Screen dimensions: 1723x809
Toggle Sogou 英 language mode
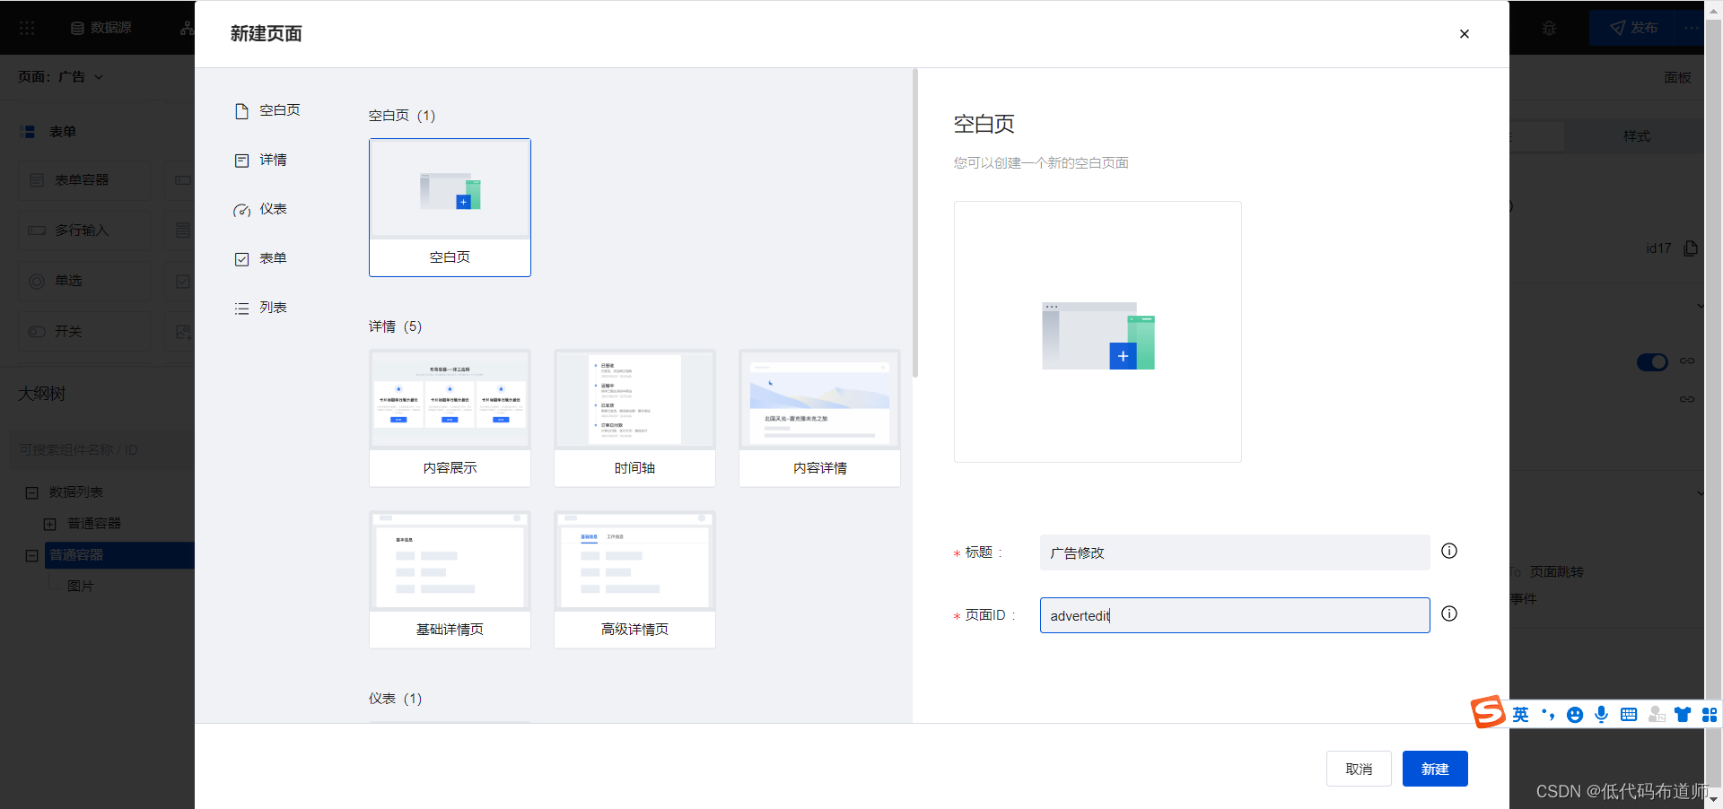1520,715
